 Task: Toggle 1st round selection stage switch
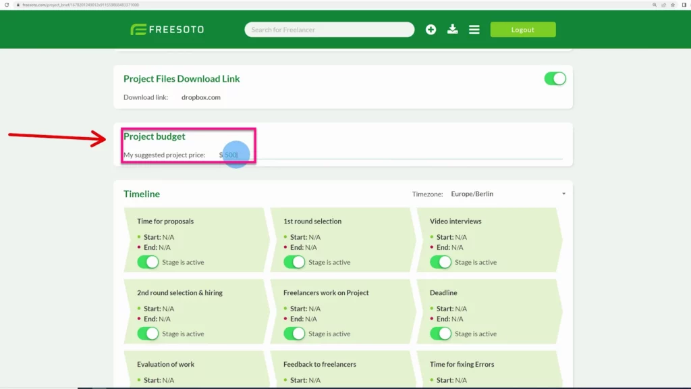[294, 262]
